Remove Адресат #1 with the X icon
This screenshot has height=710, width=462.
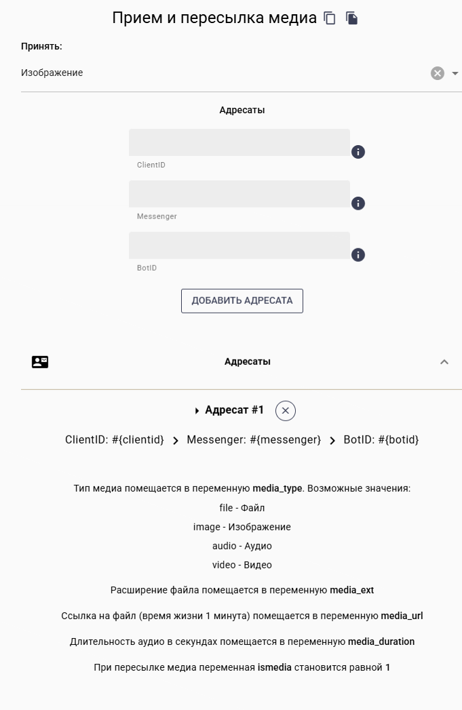coord(286,411)
